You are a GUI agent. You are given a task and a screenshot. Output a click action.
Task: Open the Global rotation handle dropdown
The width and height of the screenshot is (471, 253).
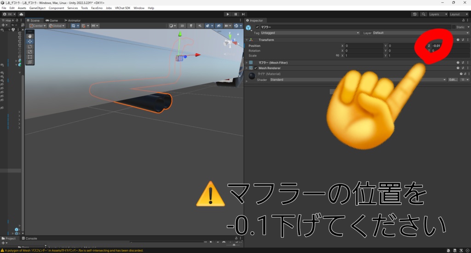point(57,26)
